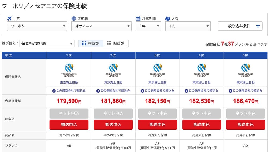
Task: Click the plus icon on 絞り込み条件
Action: click(258, 26)
